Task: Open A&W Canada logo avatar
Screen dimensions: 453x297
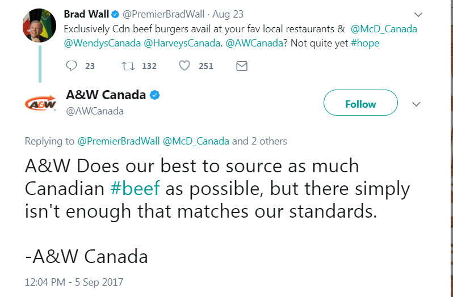Action: tap(41, 103)
